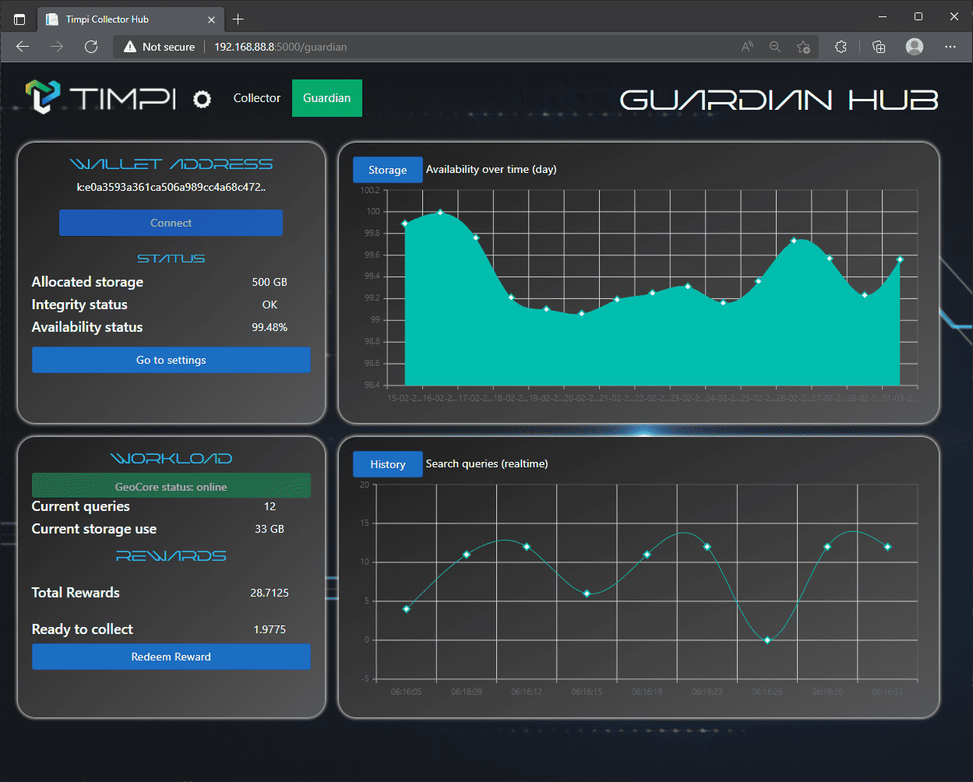This screenshot has width=973, height=782.
Task: Click the Workload heading
Action: (x=171, y=459)
